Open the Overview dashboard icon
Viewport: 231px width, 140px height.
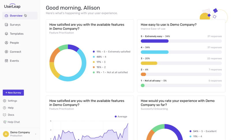click(6, 16)
